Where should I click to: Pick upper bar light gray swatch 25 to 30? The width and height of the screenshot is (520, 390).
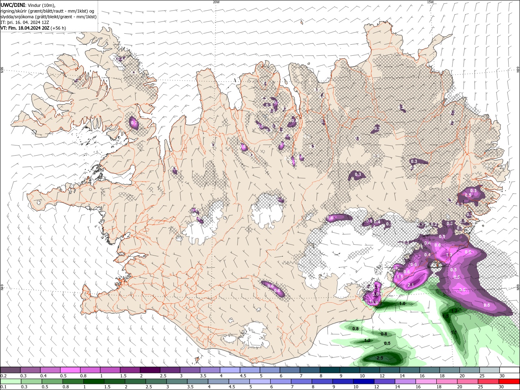490,370
